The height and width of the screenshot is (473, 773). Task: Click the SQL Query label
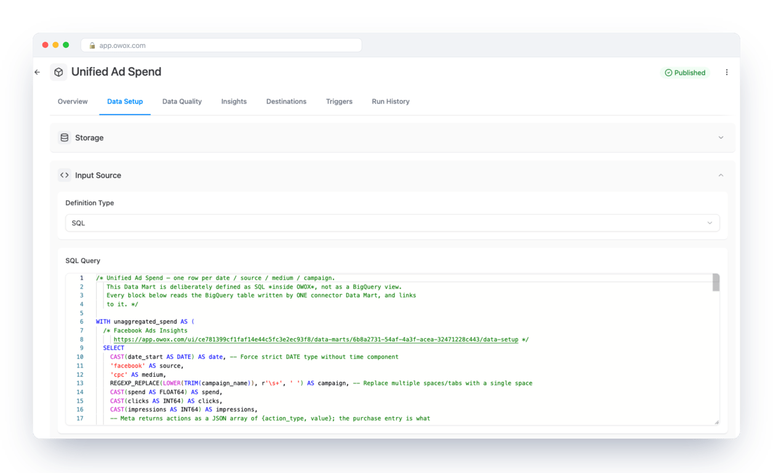click(x=83, y=261)
